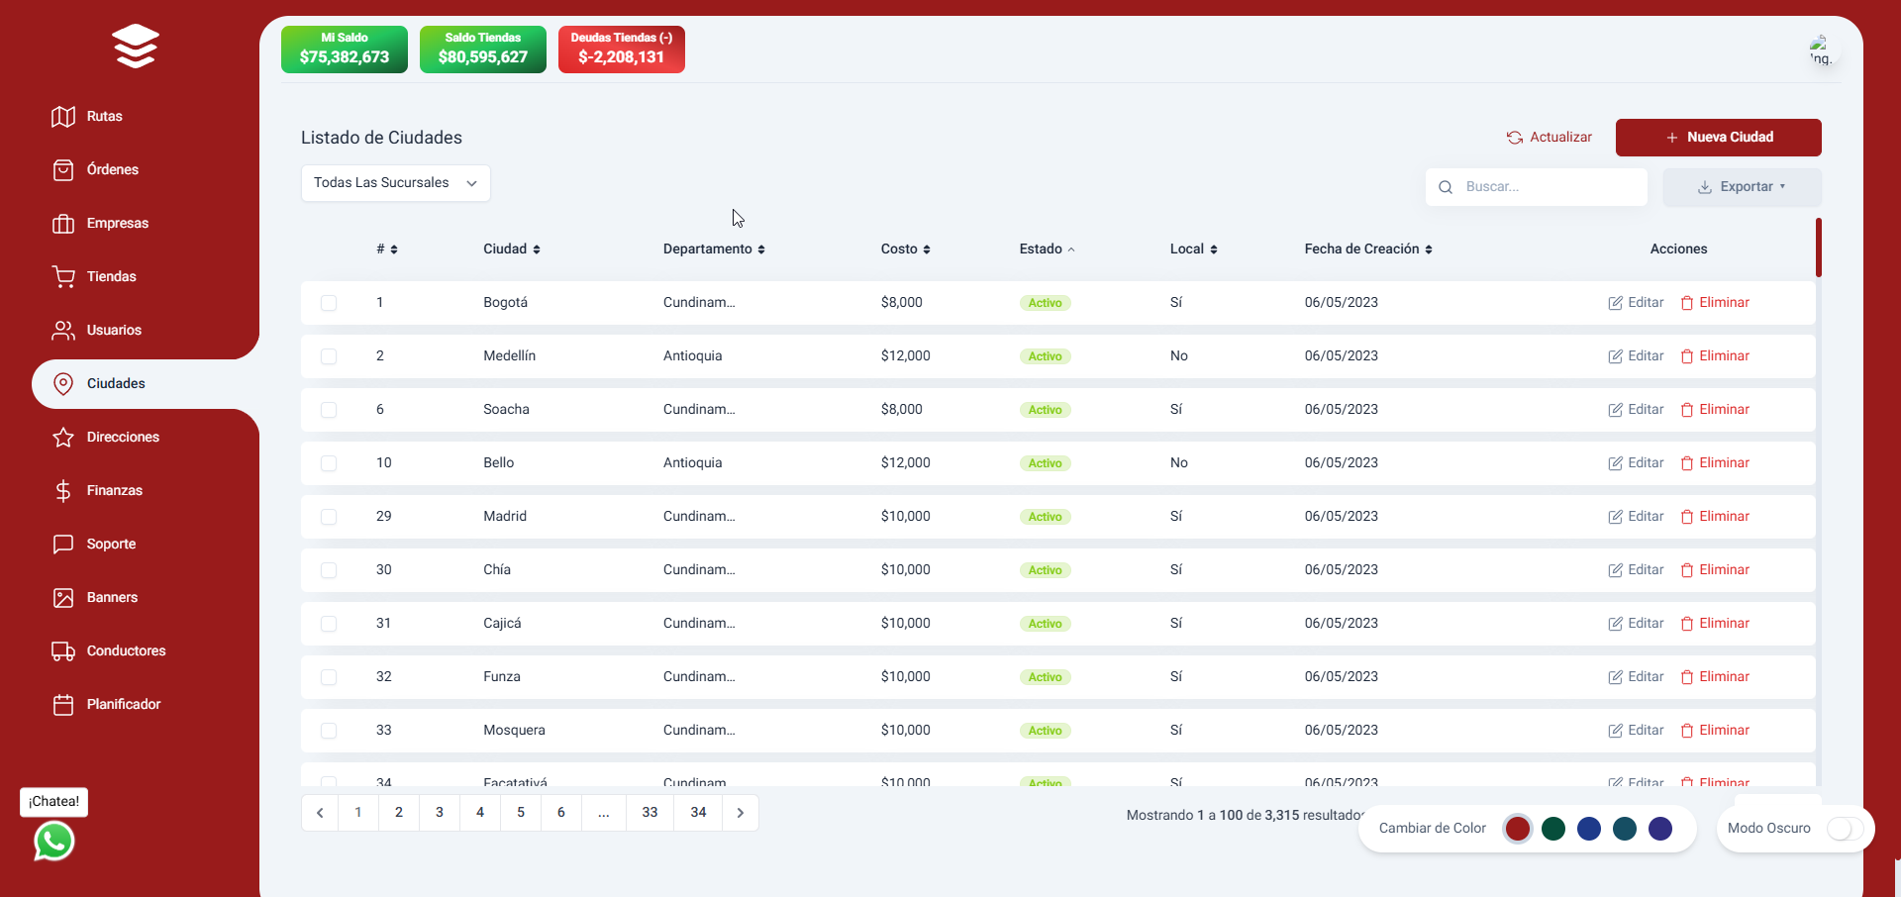Check the Bogotá row checkbox
The height and width of the screenshot is (897, 1901).
(329, 302)
